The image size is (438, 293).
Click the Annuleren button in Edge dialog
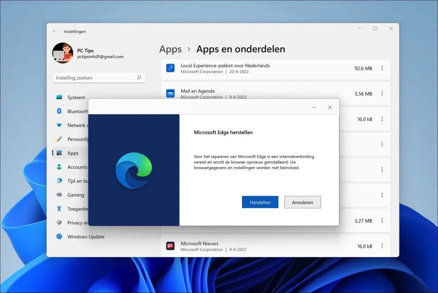coord(303,202)
